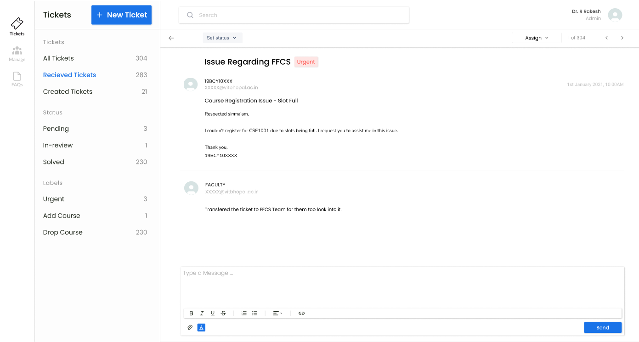Image resolution: width=639 pixels, height=342 pixels.
Task: Insert a hyperlink in the message
Action: tap(301, 313)
